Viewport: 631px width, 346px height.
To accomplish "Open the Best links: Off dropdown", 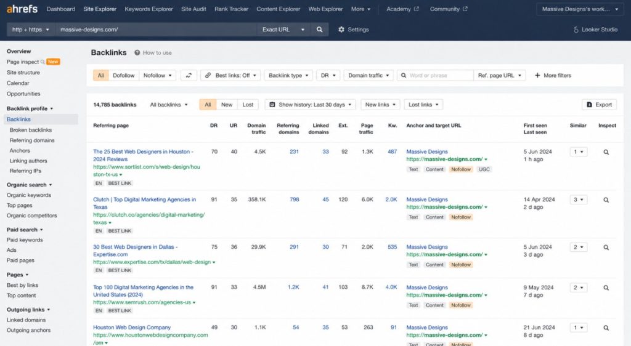I will pyautogui.click(x=230, y=76).
